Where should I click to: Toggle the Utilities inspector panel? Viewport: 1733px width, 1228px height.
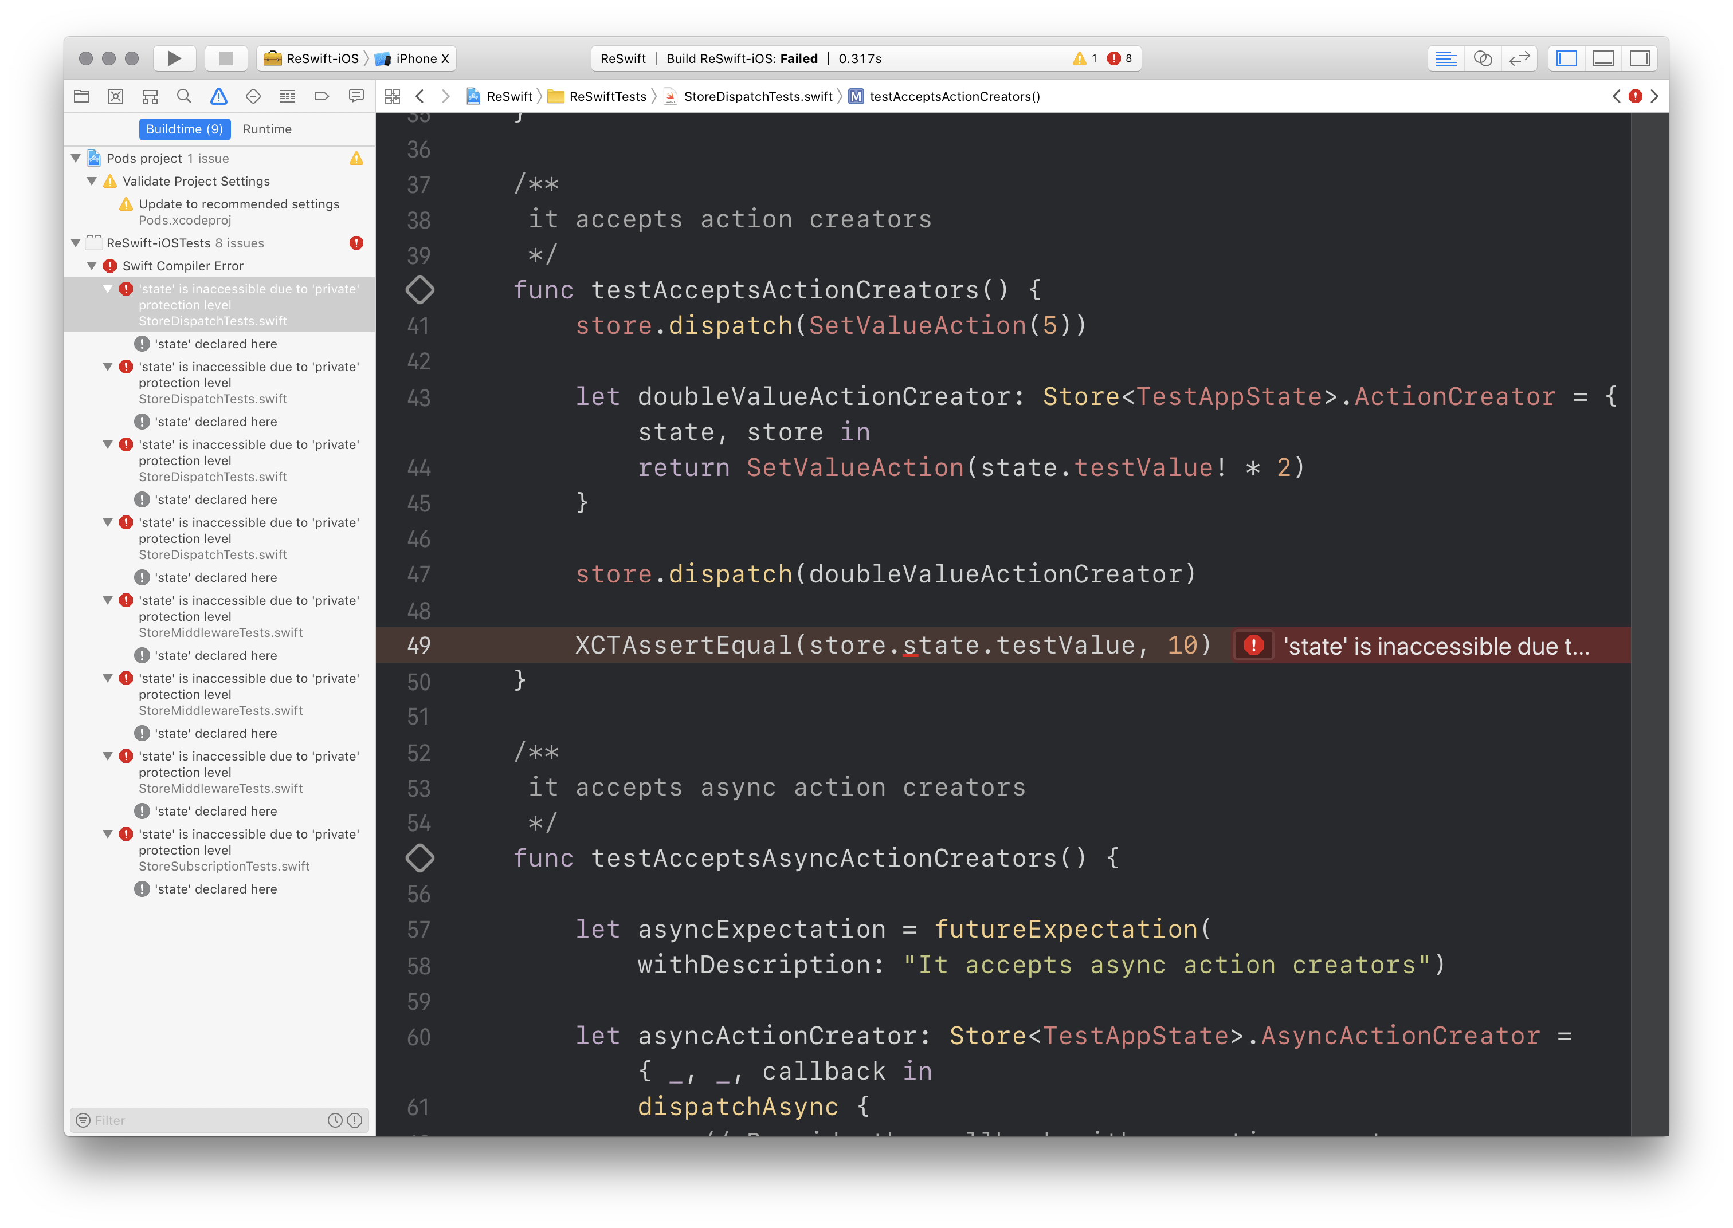coord(1640,58)
